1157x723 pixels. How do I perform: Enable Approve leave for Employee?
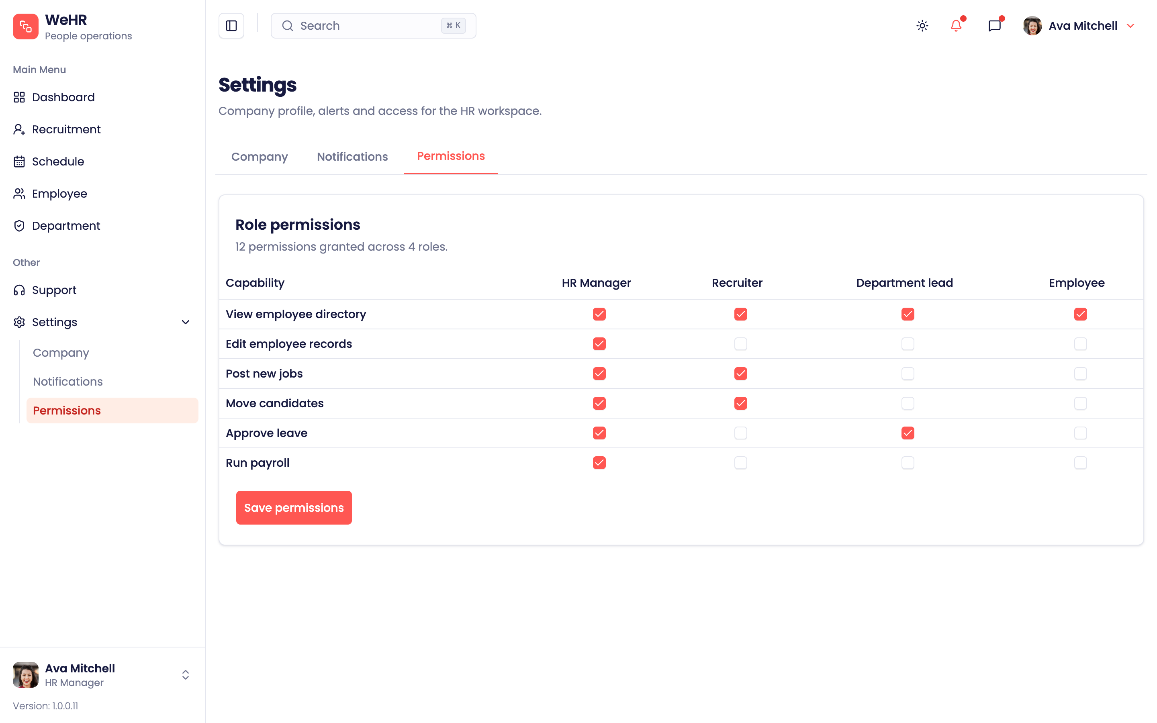pyautogui.click(x=1081, y=433)
